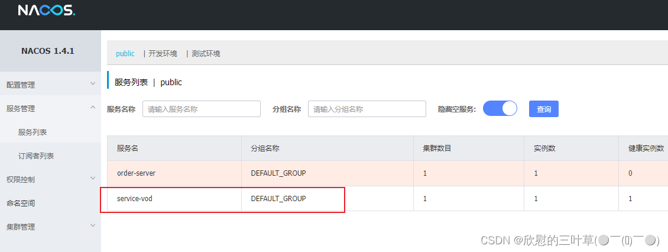Focus the 服务名称 input field
Viewport: 668px width, 252px height.
tap(202, 109)
